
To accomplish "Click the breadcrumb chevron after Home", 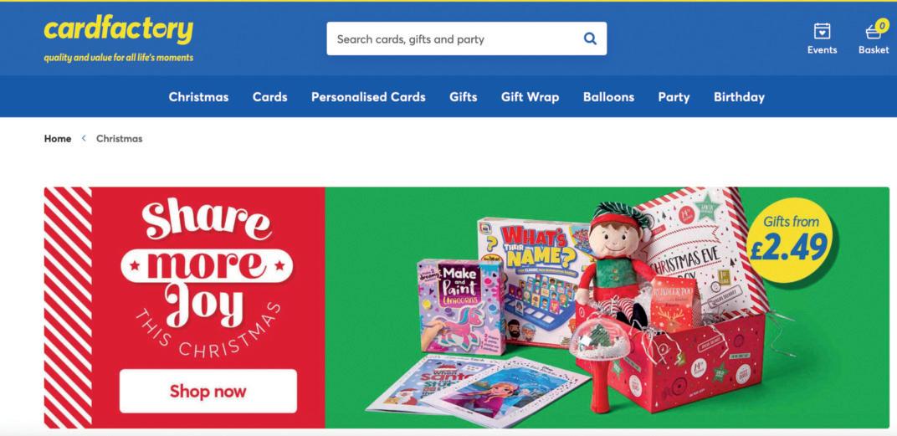I will coord(84,138).
